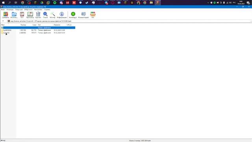
Task: Click the clock in system tray
Action: pyautogui.click(x=241, y=3)
